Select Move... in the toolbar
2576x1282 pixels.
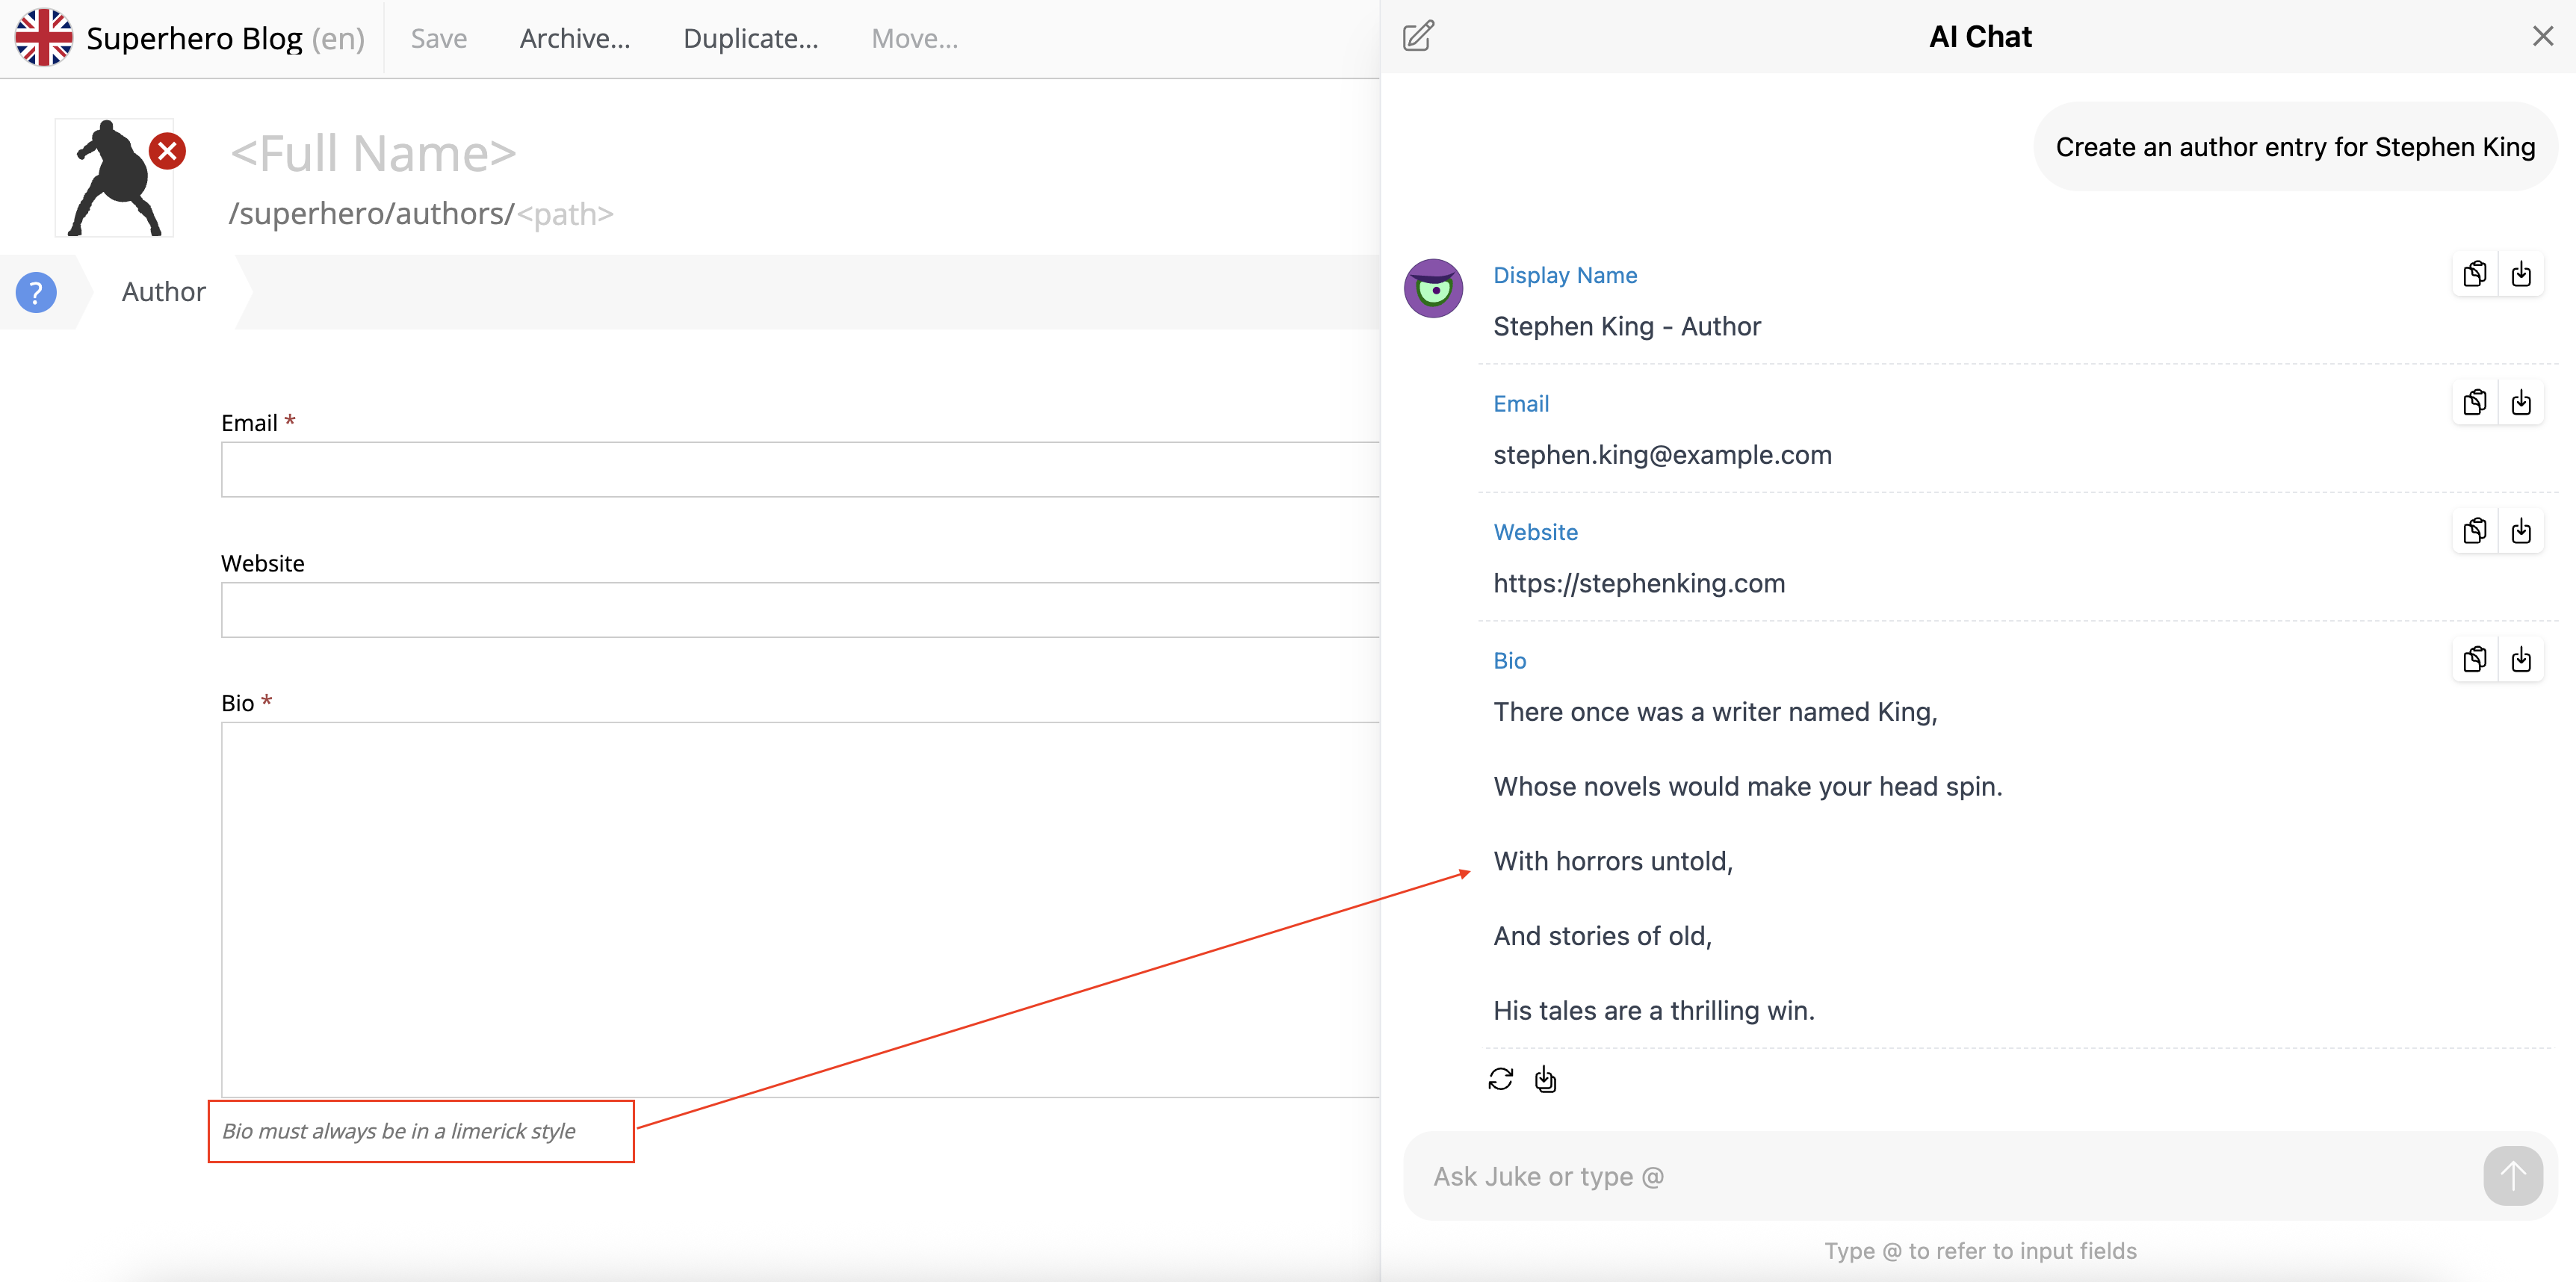pyautogui.click(x=915, y=38)
